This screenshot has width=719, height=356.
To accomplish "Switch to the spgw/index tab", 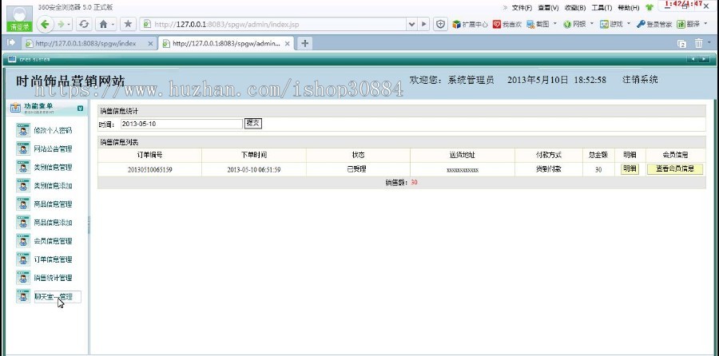I will (x=85, y=44).
